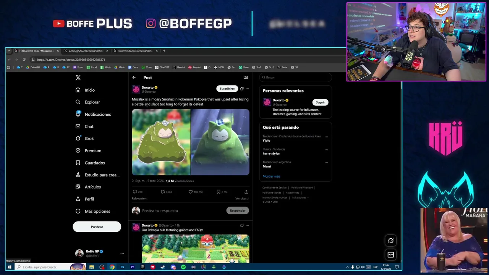Open Artículos in the sidebar
This screenshot has width=489, height=275.
(88, 187)
